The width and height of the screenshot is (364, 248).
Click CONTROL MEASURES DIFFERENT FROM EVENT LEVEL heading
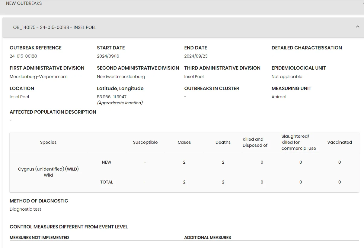69,227
